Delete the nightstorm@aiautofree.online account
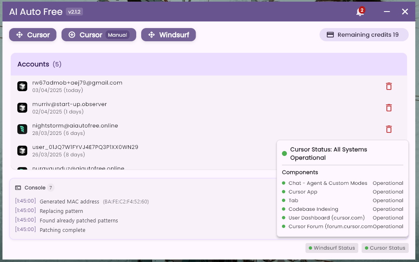Screen dimensions: 419x262 point(389,129)
